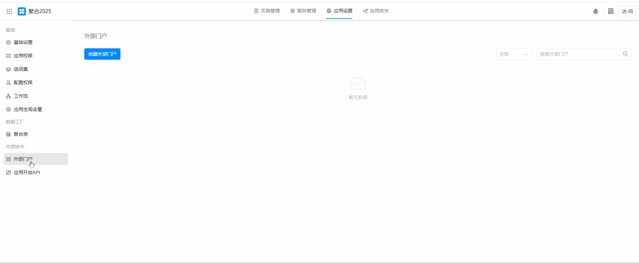Click the search magnifier icon
The image size is (639, 263).
tap(625, 54)
